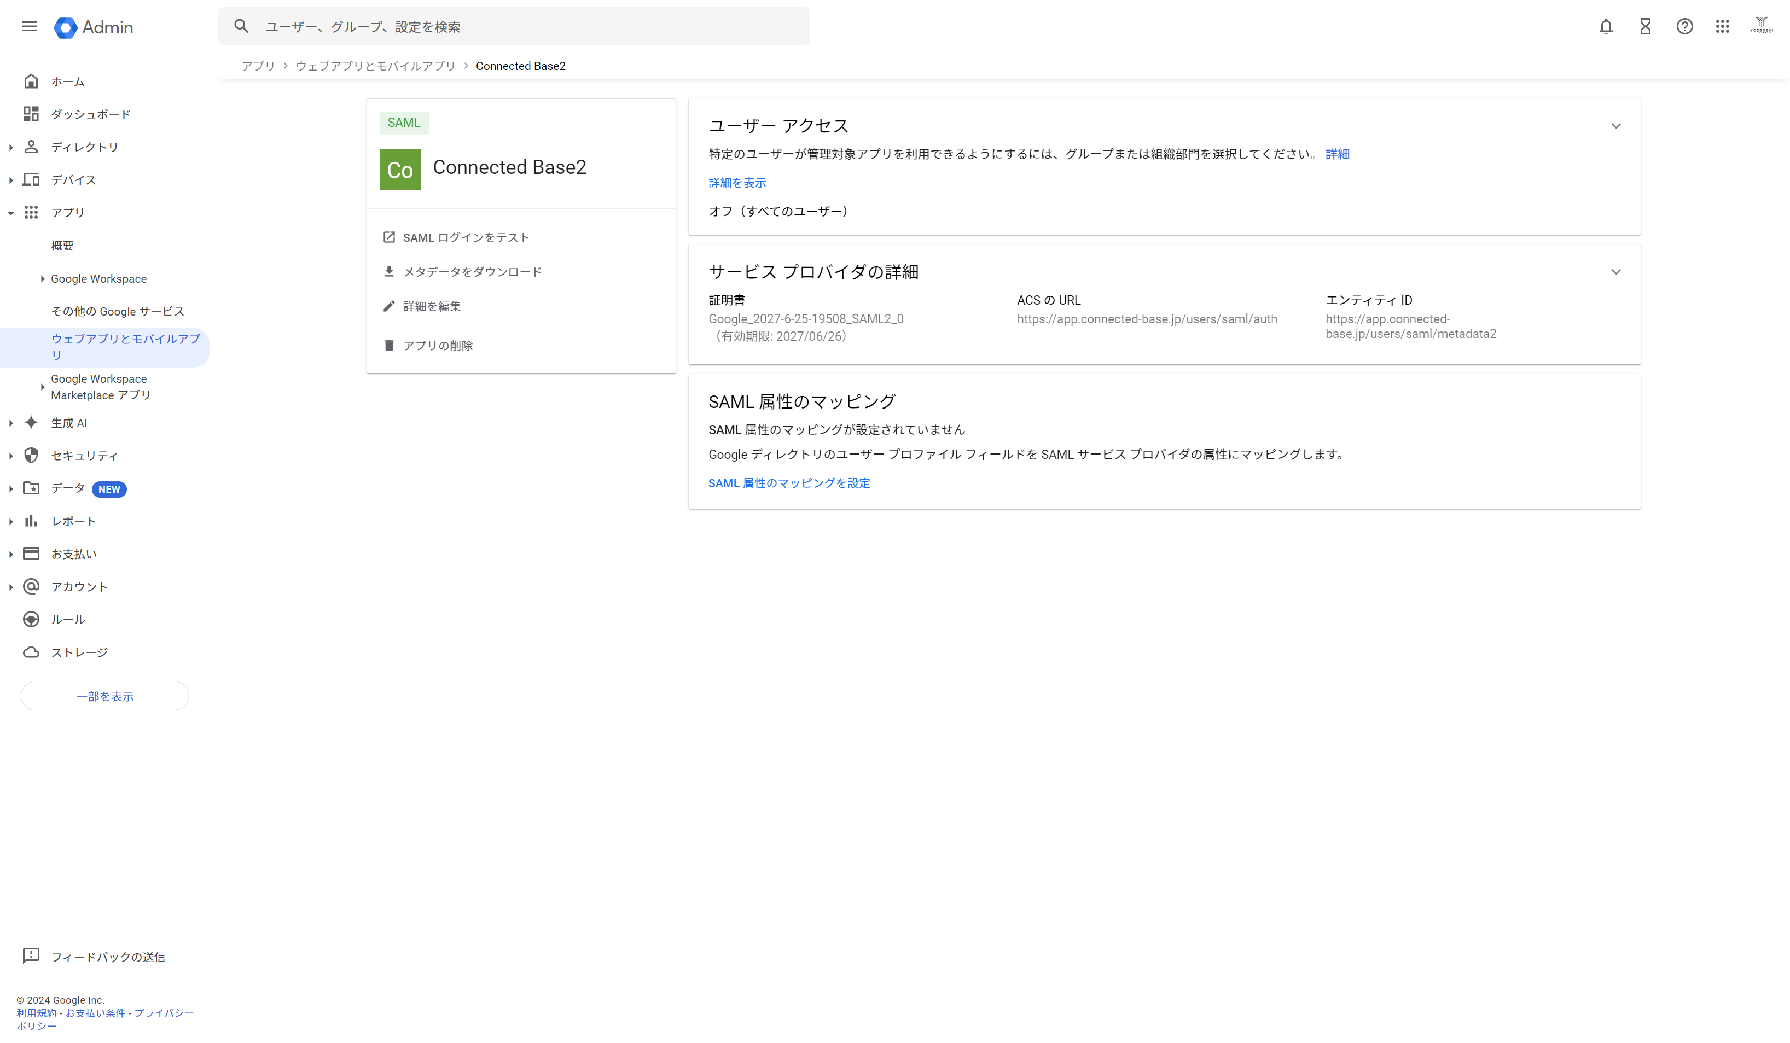Click the お支払い credit card icon
The image size is (1790, 1043).
click(x=31, y=554)
